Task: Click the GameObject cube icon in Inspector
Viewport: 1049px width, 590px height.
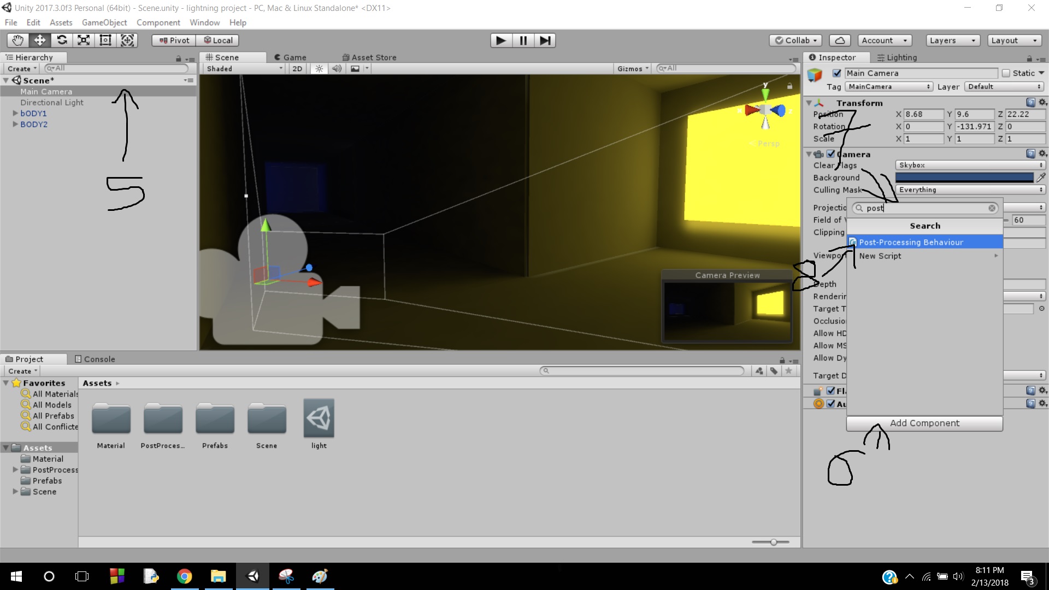Action: 815,75
